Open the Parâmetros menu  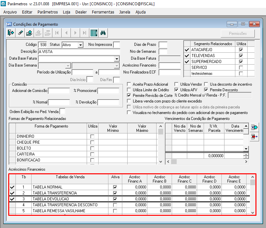click(x=48, y=12)
